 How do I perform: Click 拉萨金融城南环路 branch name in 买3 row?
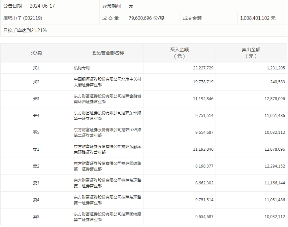tap(108, 99)
